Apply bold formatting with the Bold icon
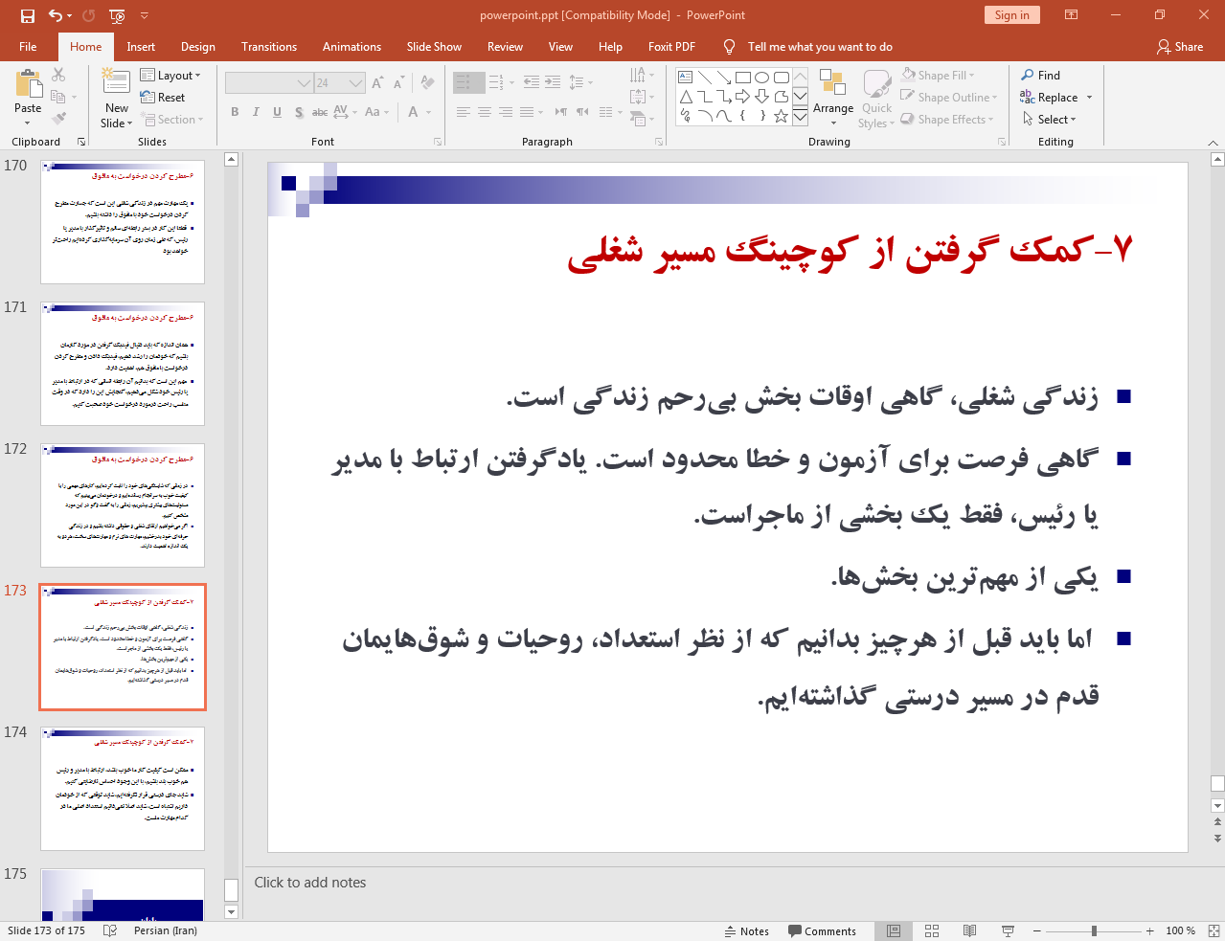Image resolution: width=1225 pixels, height=941 pixels. (234, 112)
